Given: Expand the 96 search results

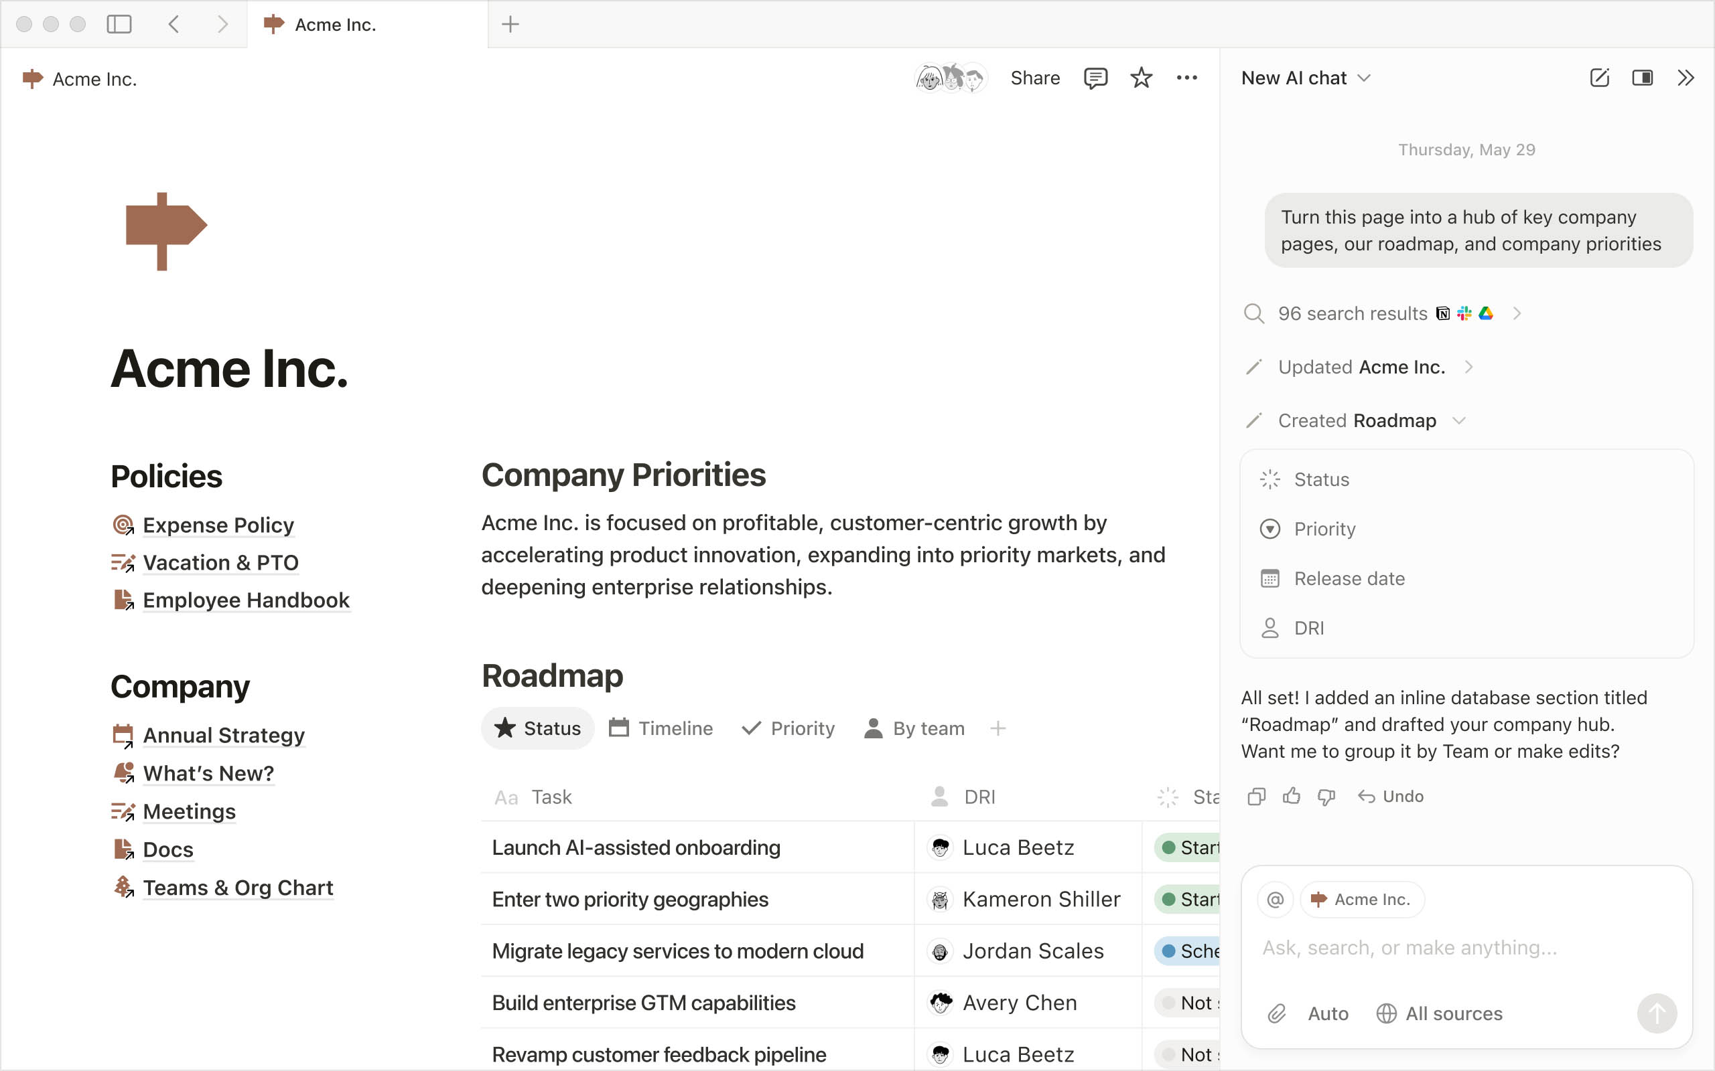Looking at the screenshot, I should pyautogui.click(x=1517, y=313).
